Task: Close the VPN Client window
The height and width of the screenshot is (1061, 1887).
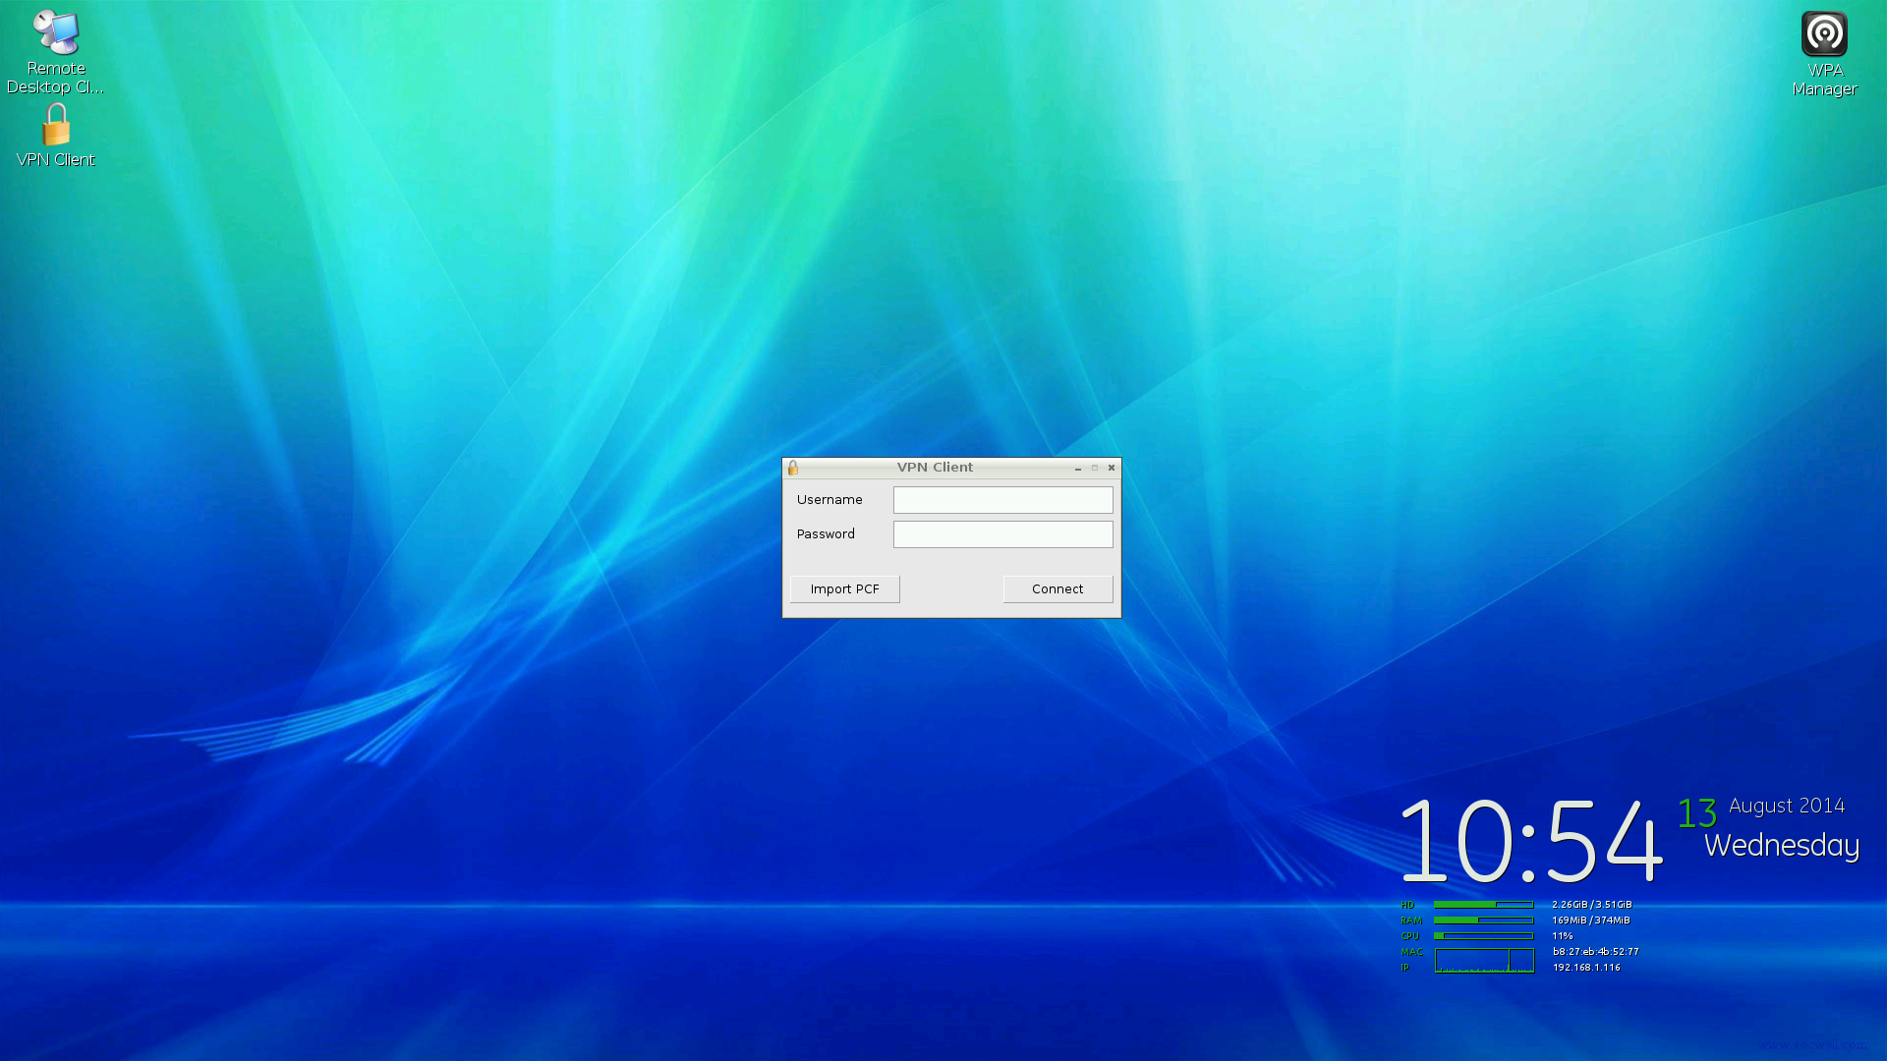Action: point(1112,469)
